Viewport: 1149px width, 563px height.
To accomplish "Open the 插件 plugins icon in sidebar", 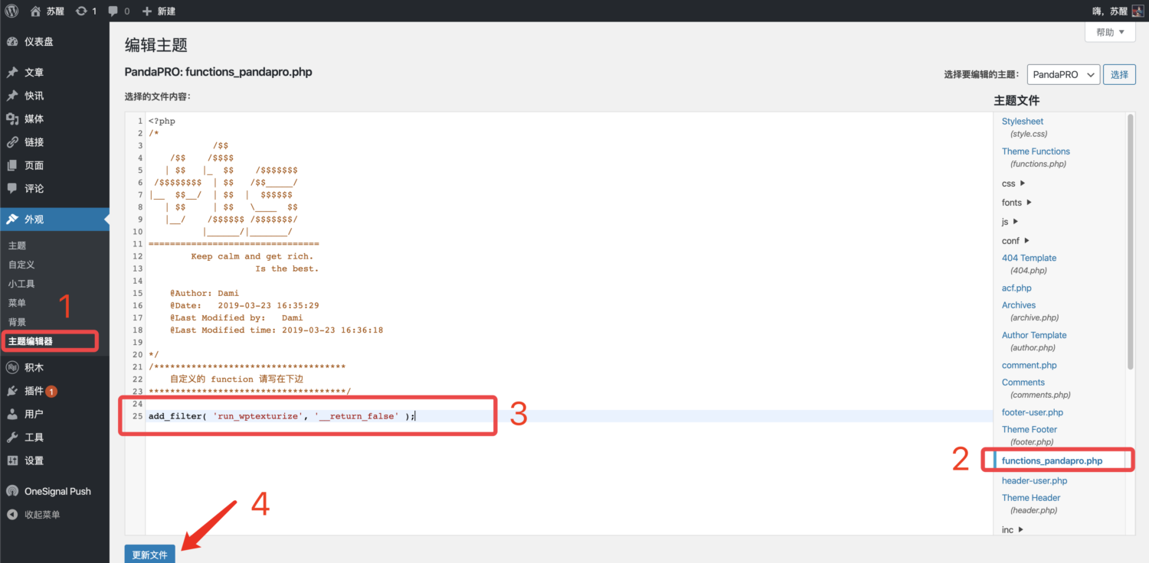I will tap(12, 391).
